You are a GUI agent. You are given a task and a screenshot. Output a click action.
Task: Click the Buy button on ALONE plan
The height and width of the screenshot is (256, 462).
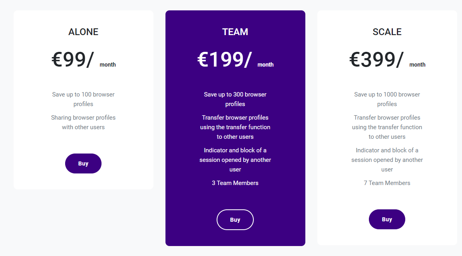[x=83, y=163]
